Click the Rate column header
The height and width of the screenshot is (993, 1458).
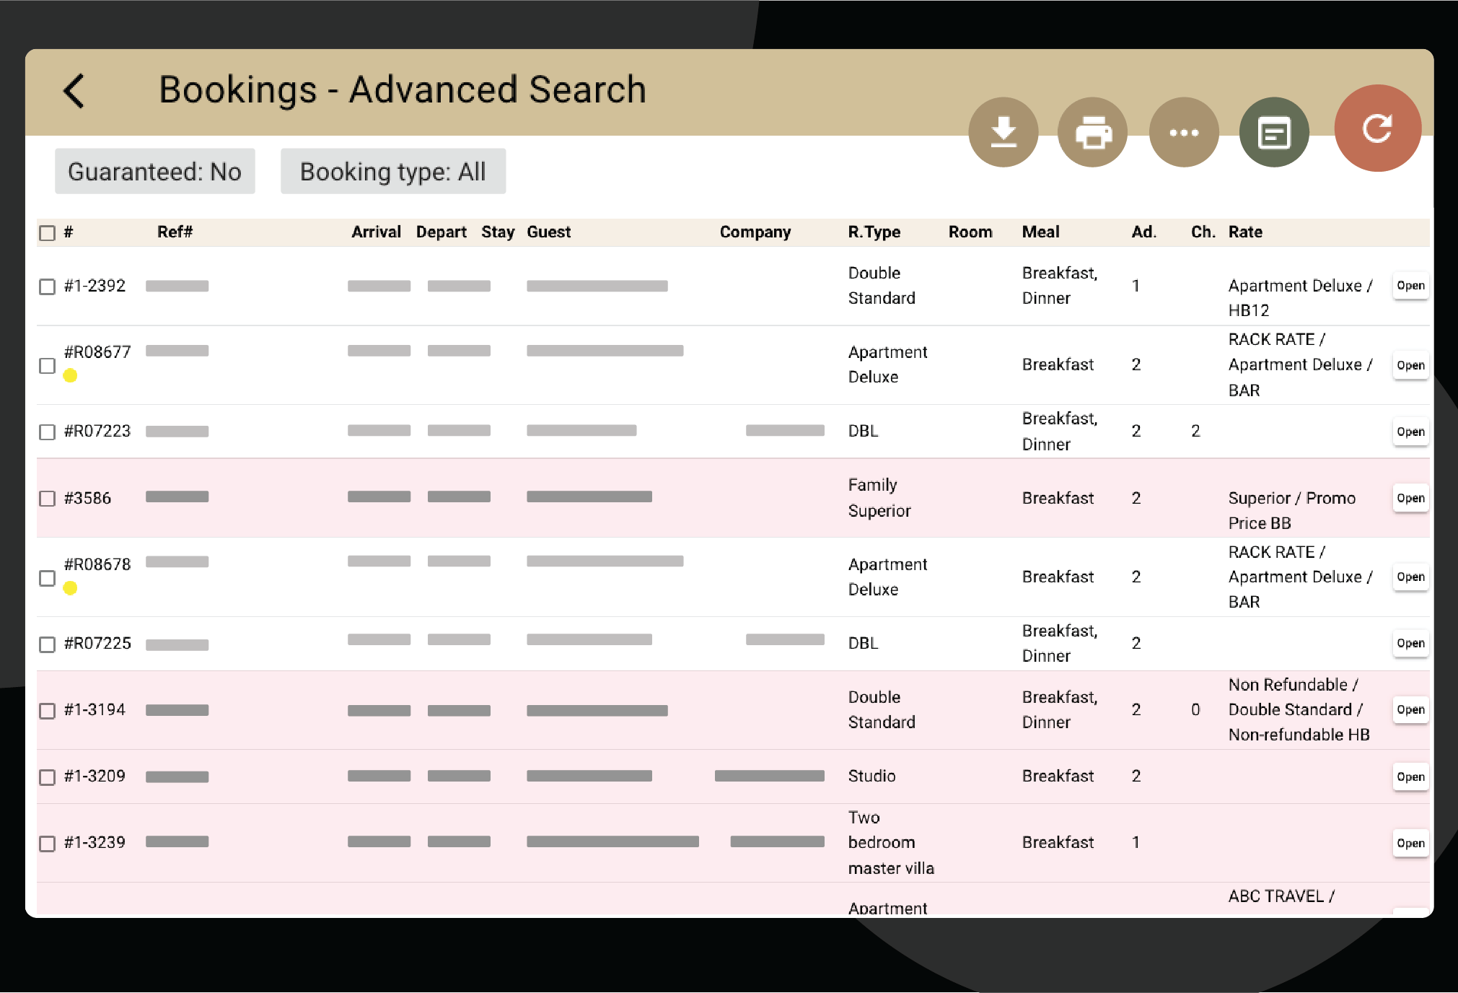[1244, 232]
